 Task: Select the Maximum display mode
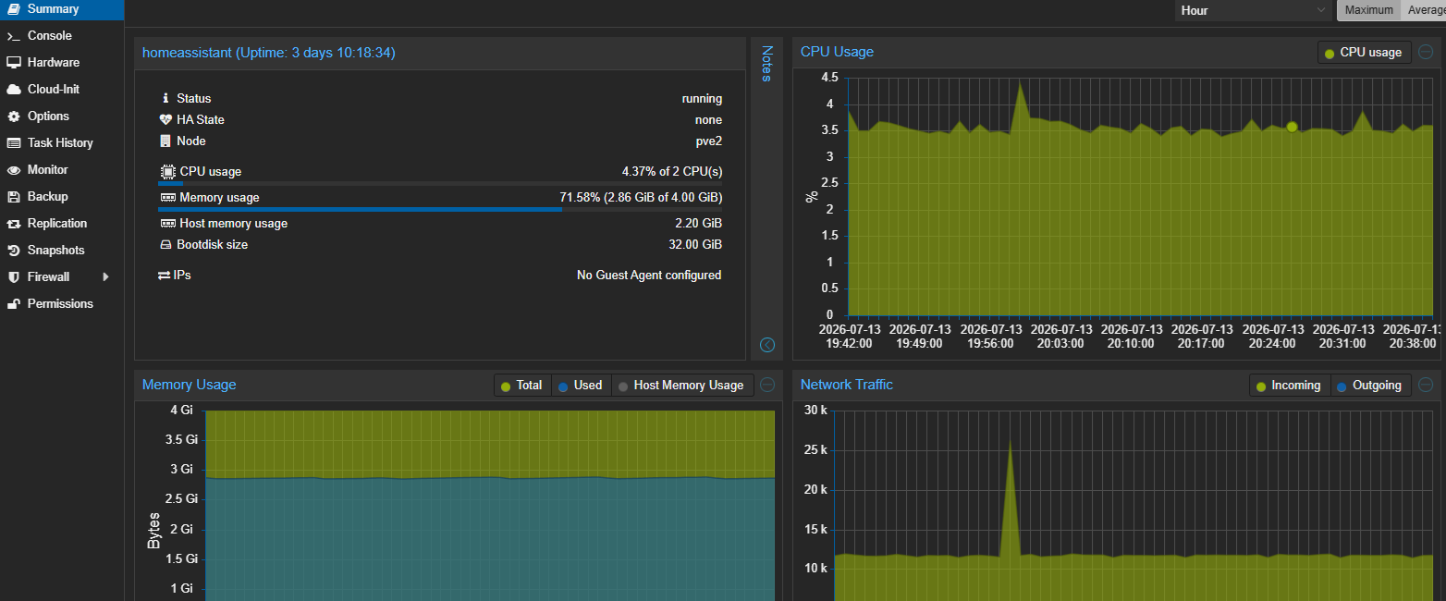point(1368,10)
